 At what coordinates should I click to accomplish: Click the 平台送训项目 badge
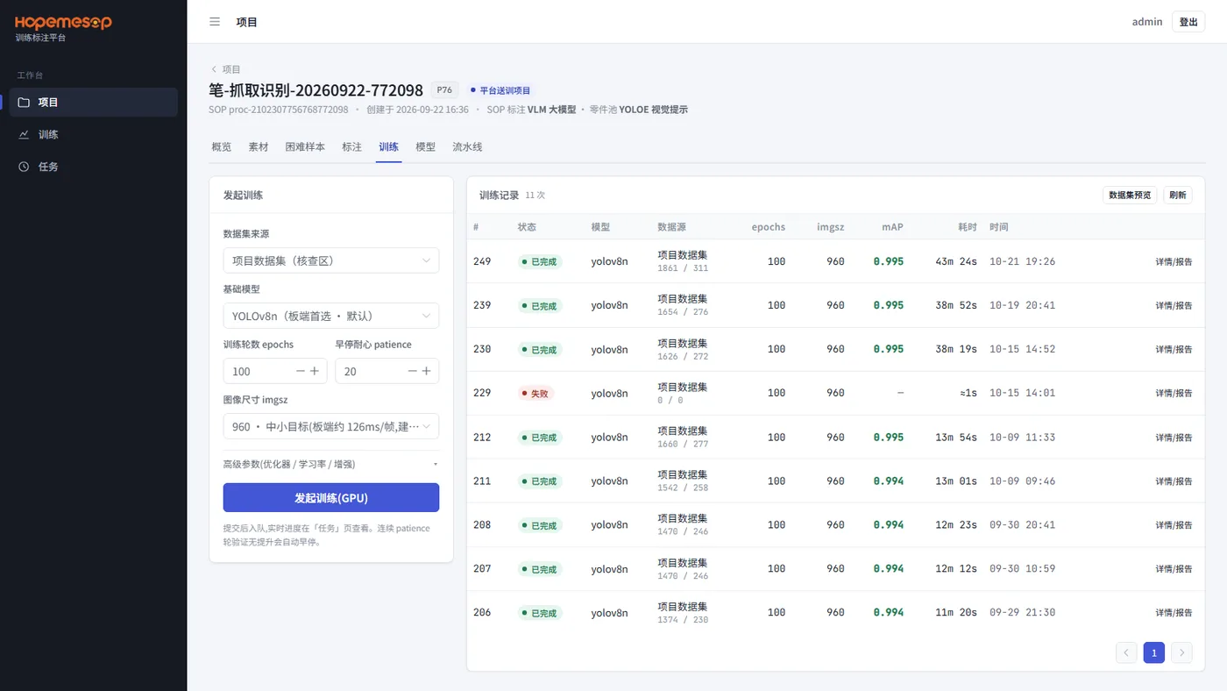tap(500, 90)
